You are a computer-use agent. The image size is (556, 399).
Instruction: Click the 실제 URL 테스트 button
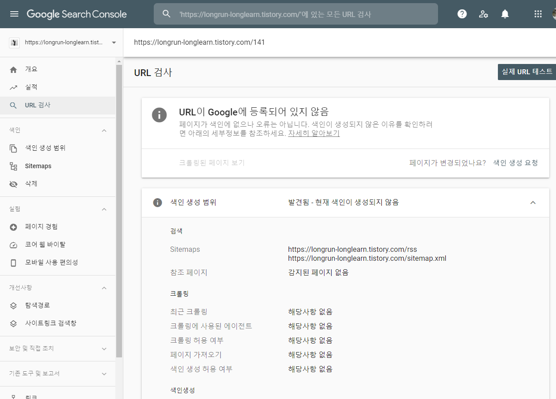[527, 72]
